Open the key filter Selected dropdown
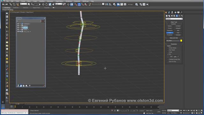 coord(173,111)
